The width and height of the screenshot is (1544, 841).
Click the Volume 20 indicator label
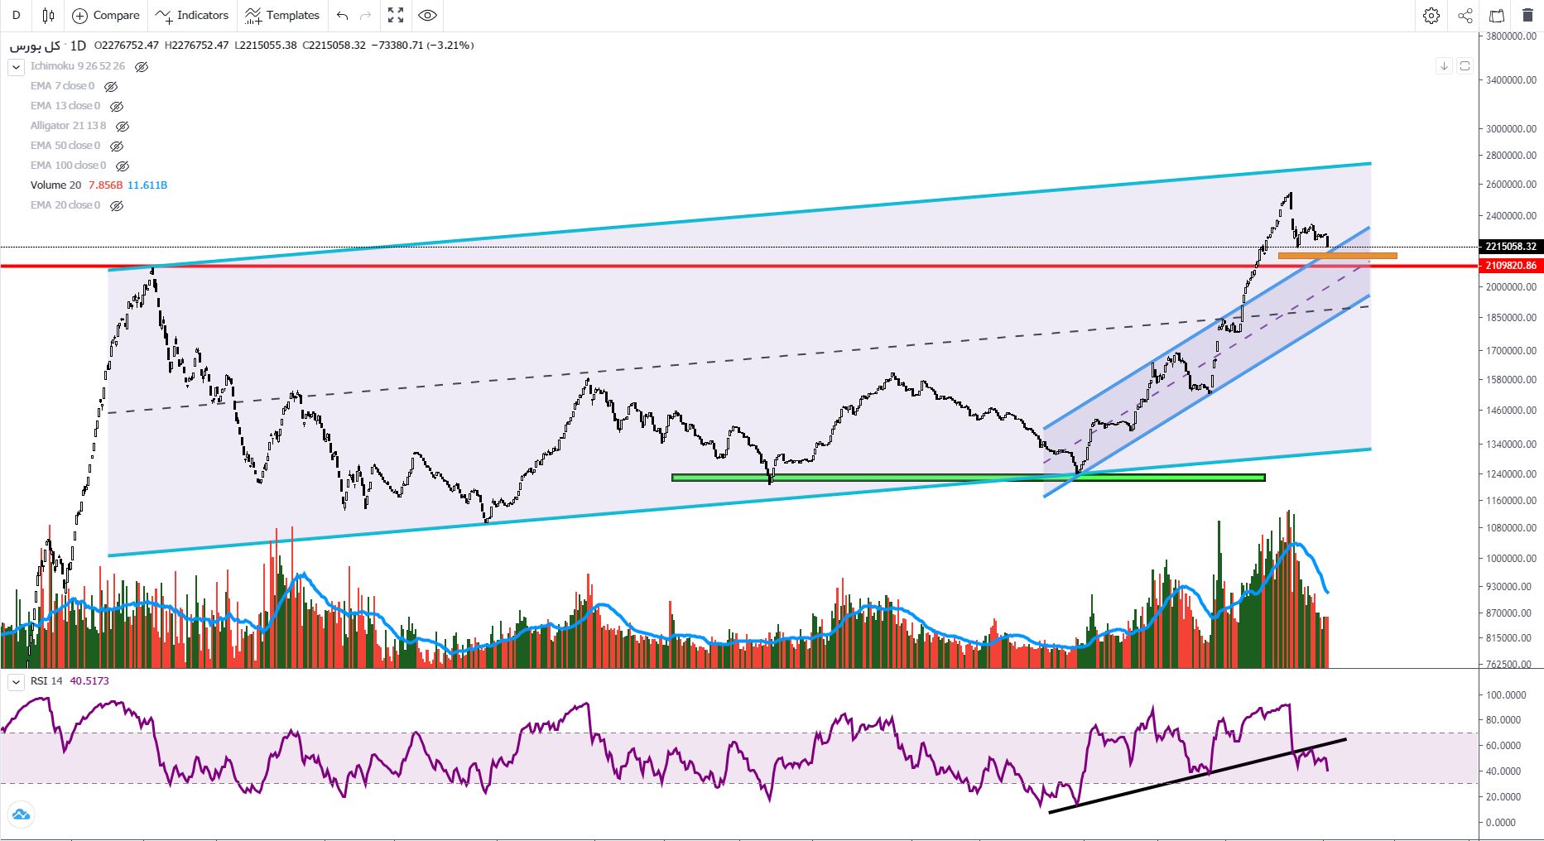[55, 185]
